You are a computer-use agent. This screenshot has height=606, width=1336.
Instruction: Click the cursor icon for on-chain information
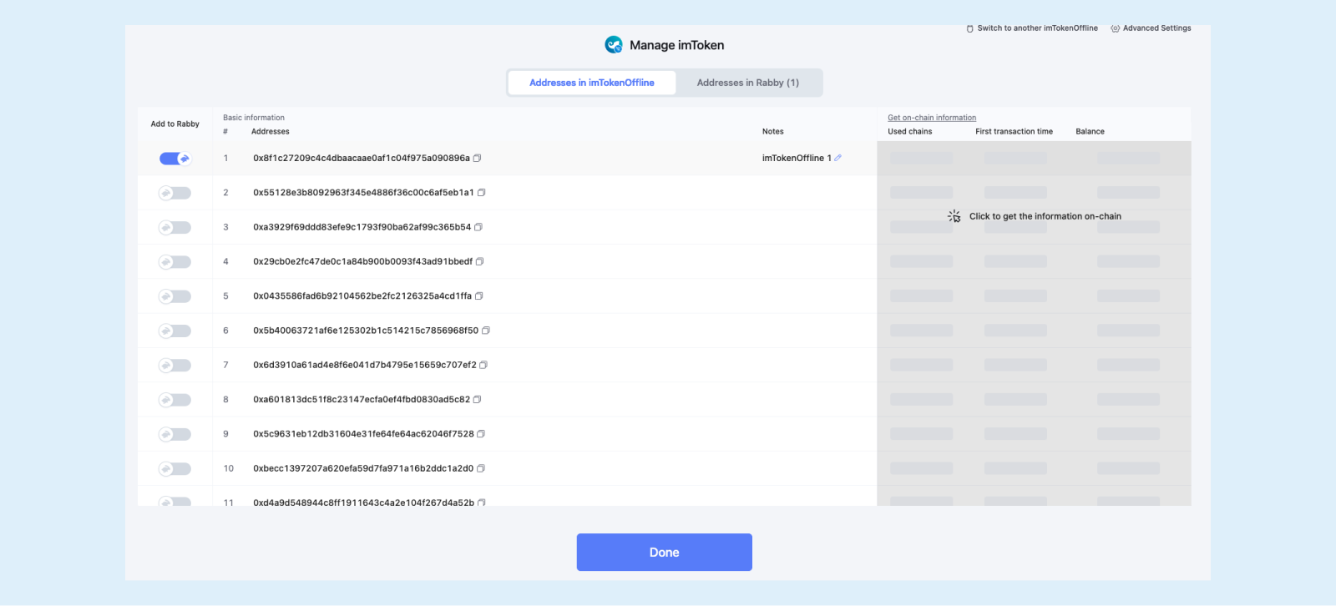click(x=954, y=216)
